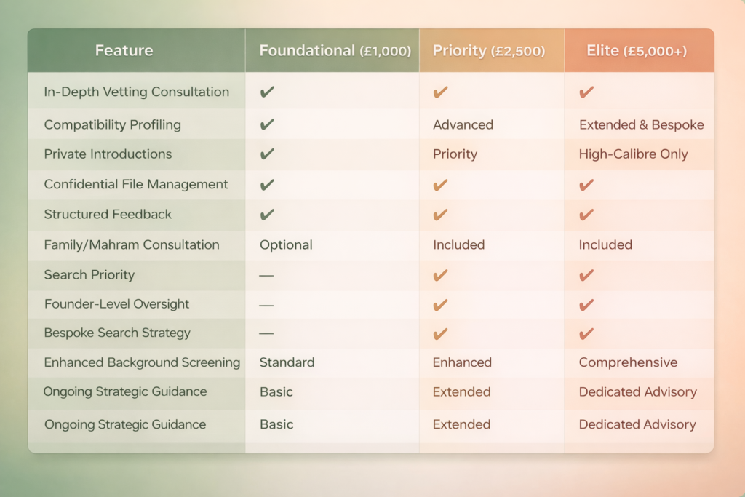Image resolution: width=745 pixels, height=497 pixels.
Task: Click the Comprehensive background screening cell
Action: (628, 362)
